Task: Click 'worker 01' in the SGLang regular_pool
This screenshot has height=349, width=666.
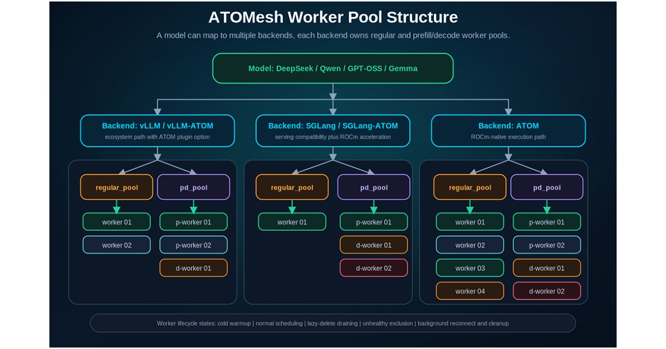Action: (x=292, y=222)
